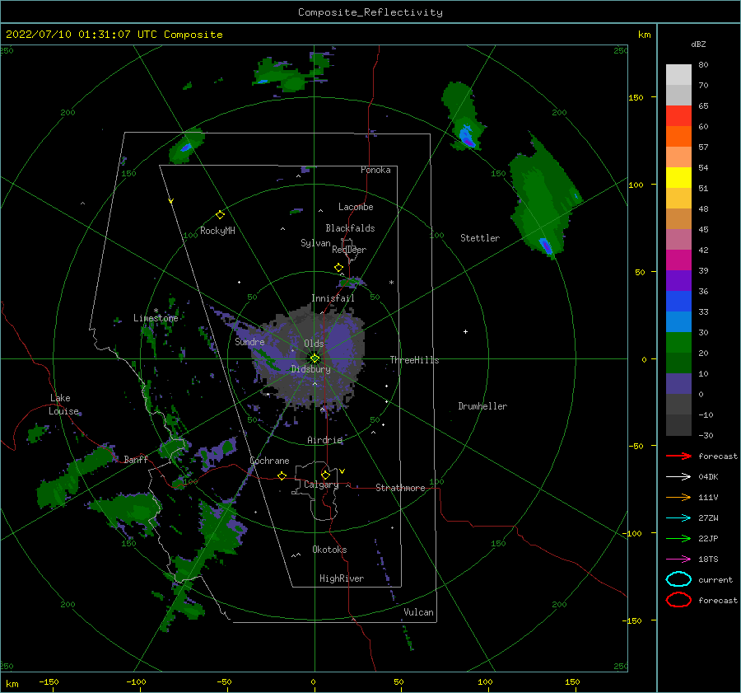Select the white 04DK arrow legend entry
The image size is (741, 693).
tap(678, 476)
